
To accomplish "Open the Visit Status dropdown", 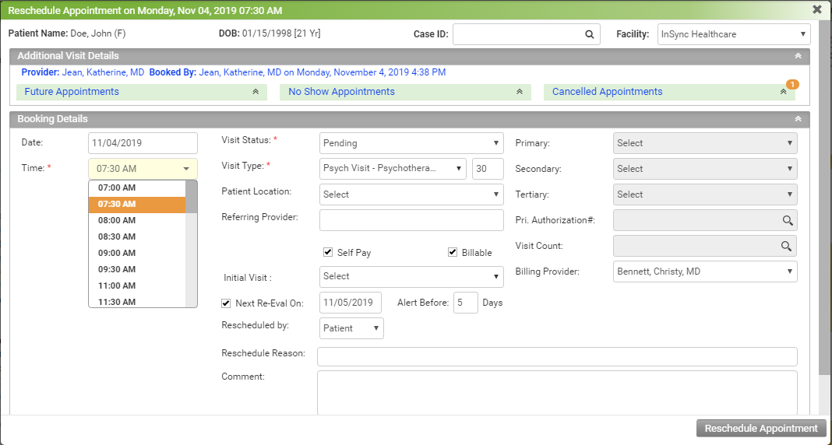I will pos(412,143).
